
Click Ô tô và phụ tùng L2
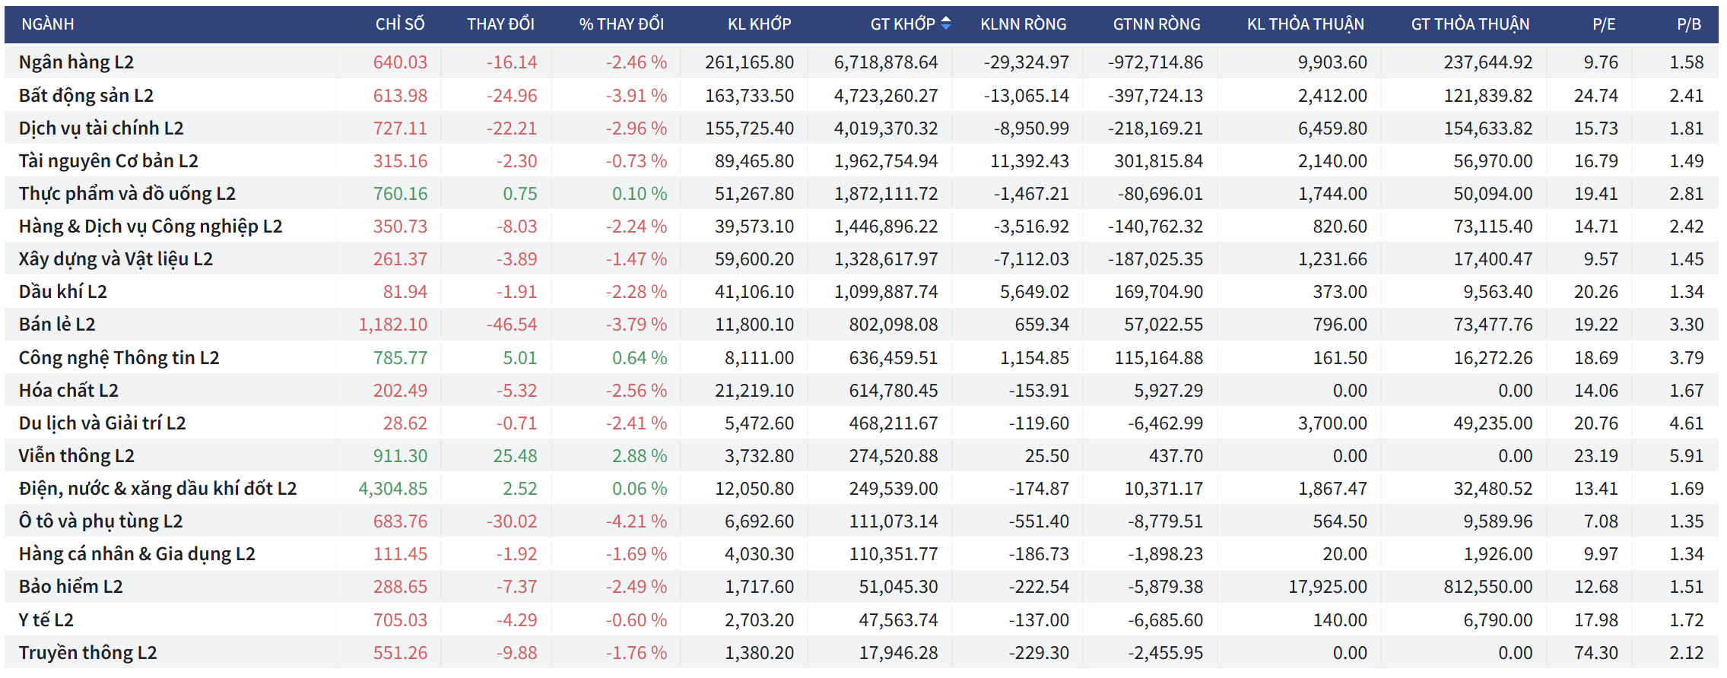101,521
